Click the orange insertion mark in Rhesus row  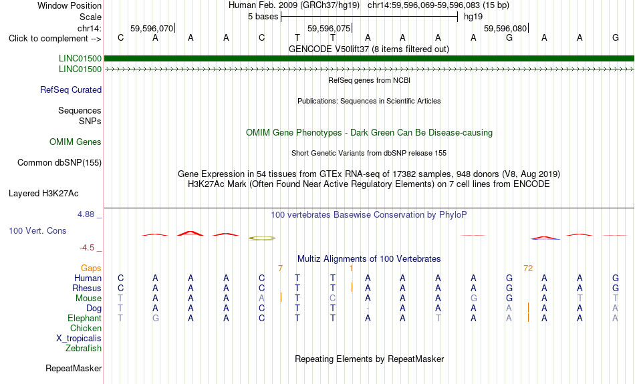[352, 287]
